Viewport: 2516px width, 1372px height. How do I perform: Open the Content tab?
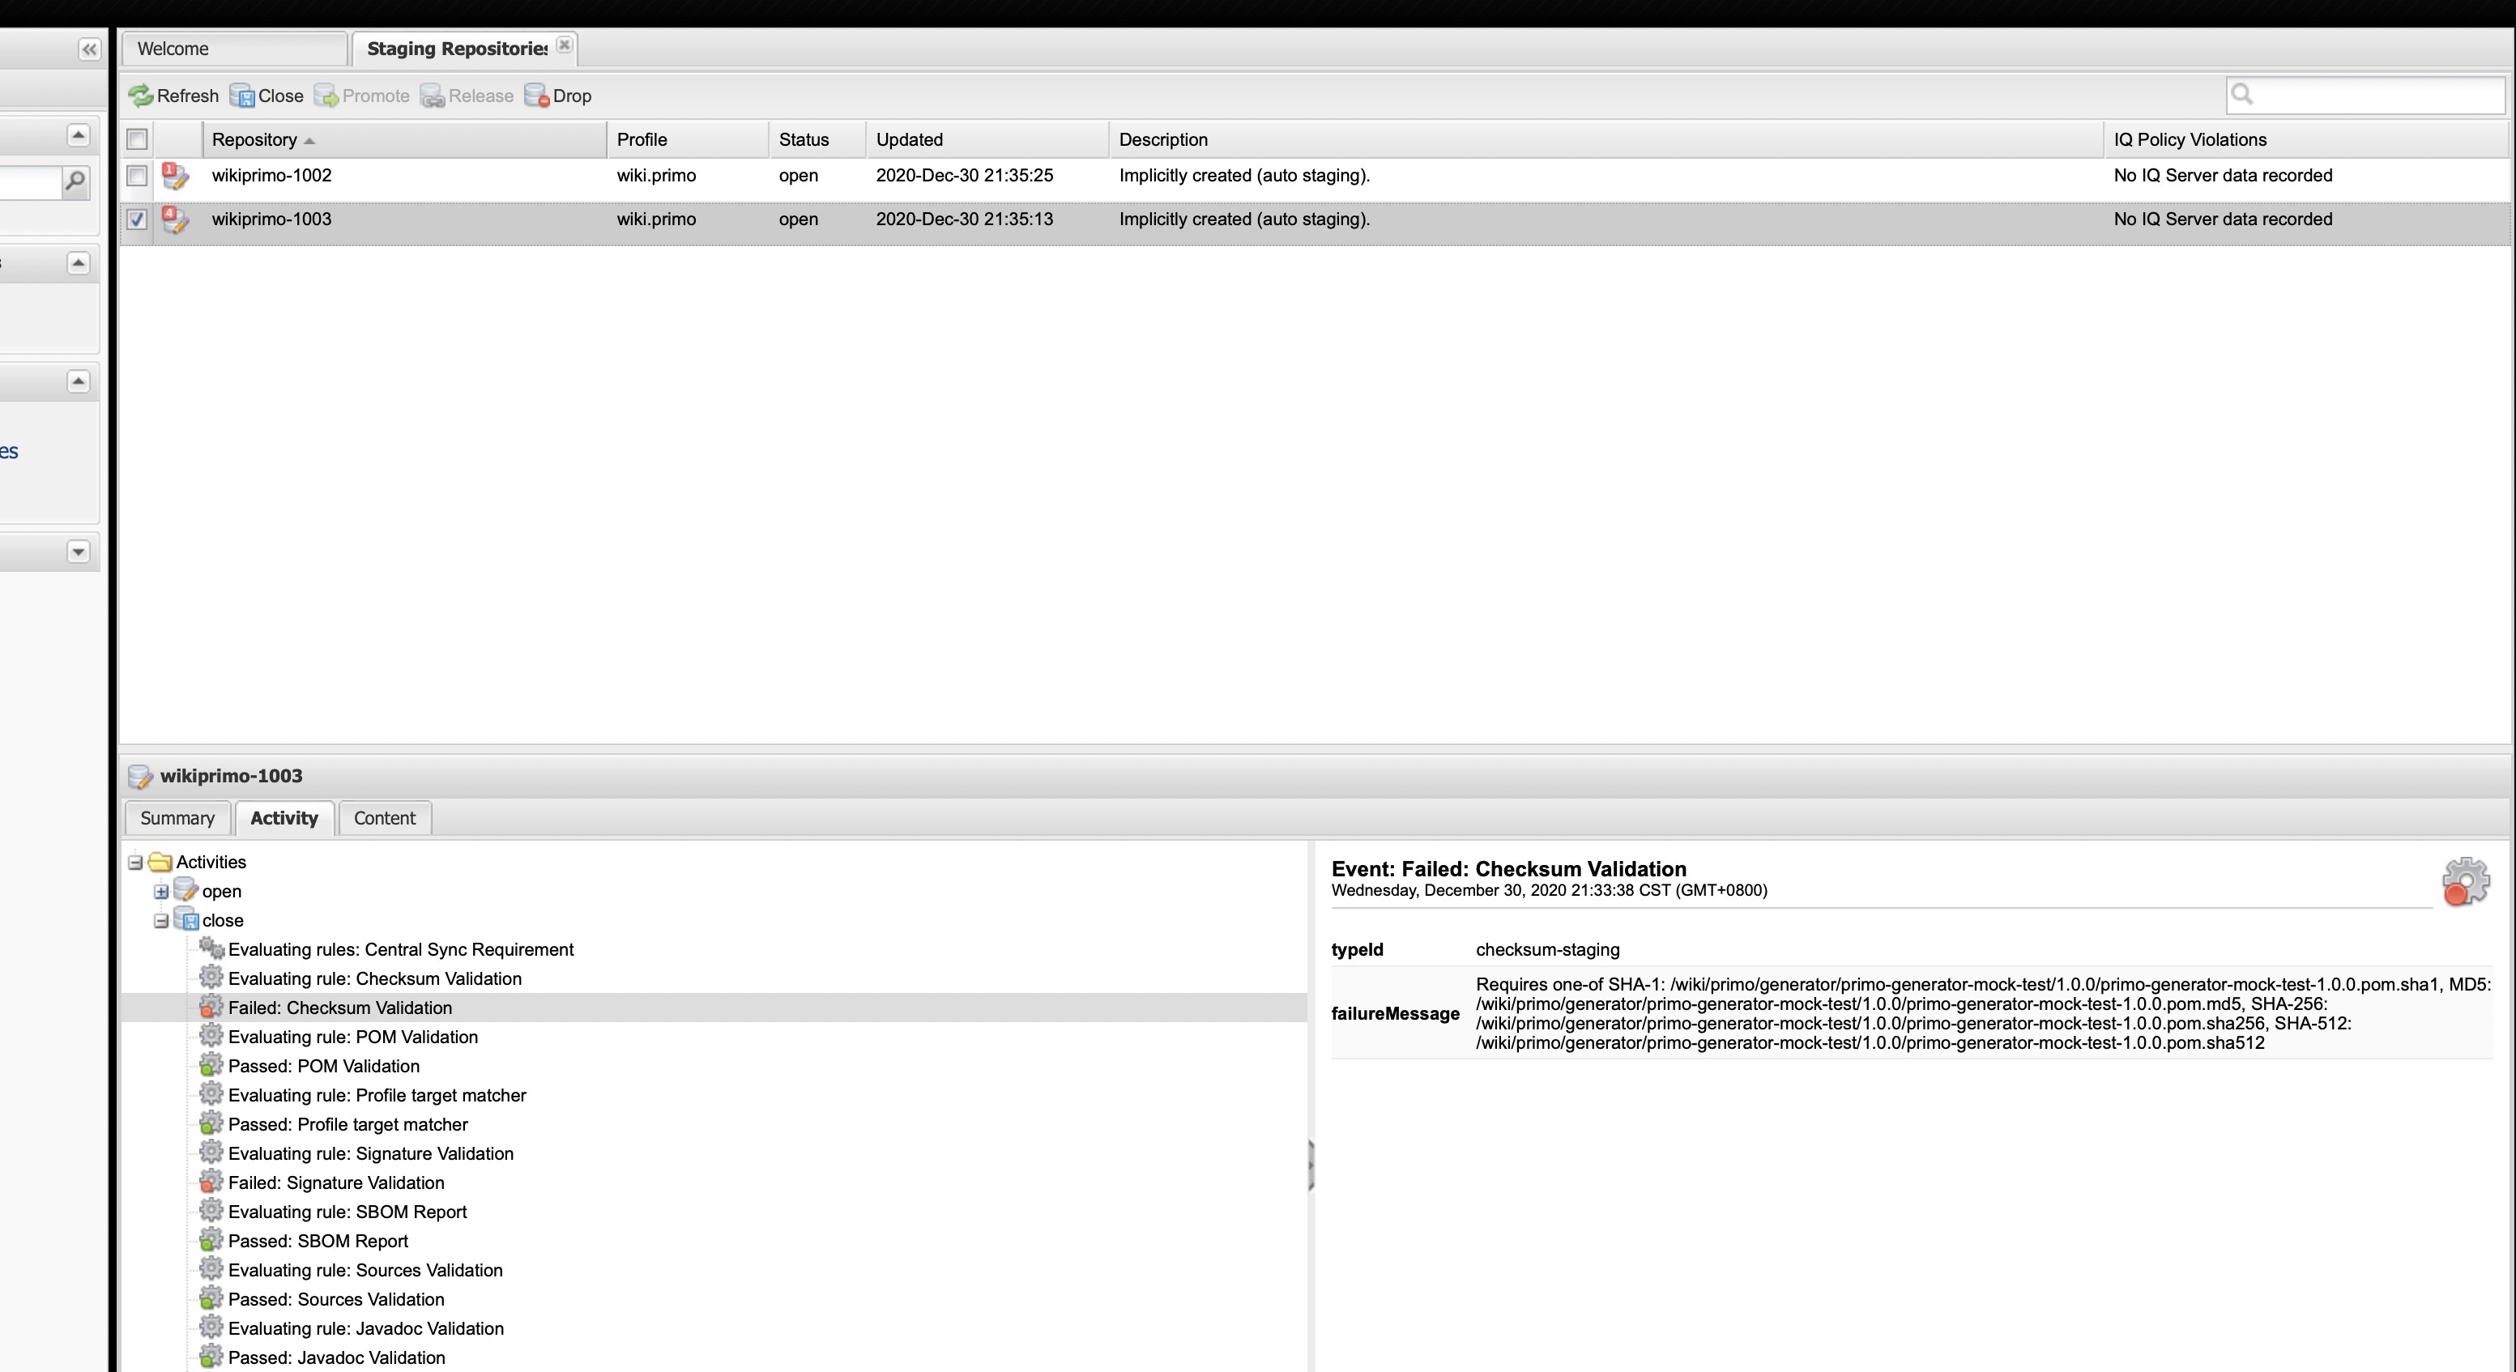384,818
